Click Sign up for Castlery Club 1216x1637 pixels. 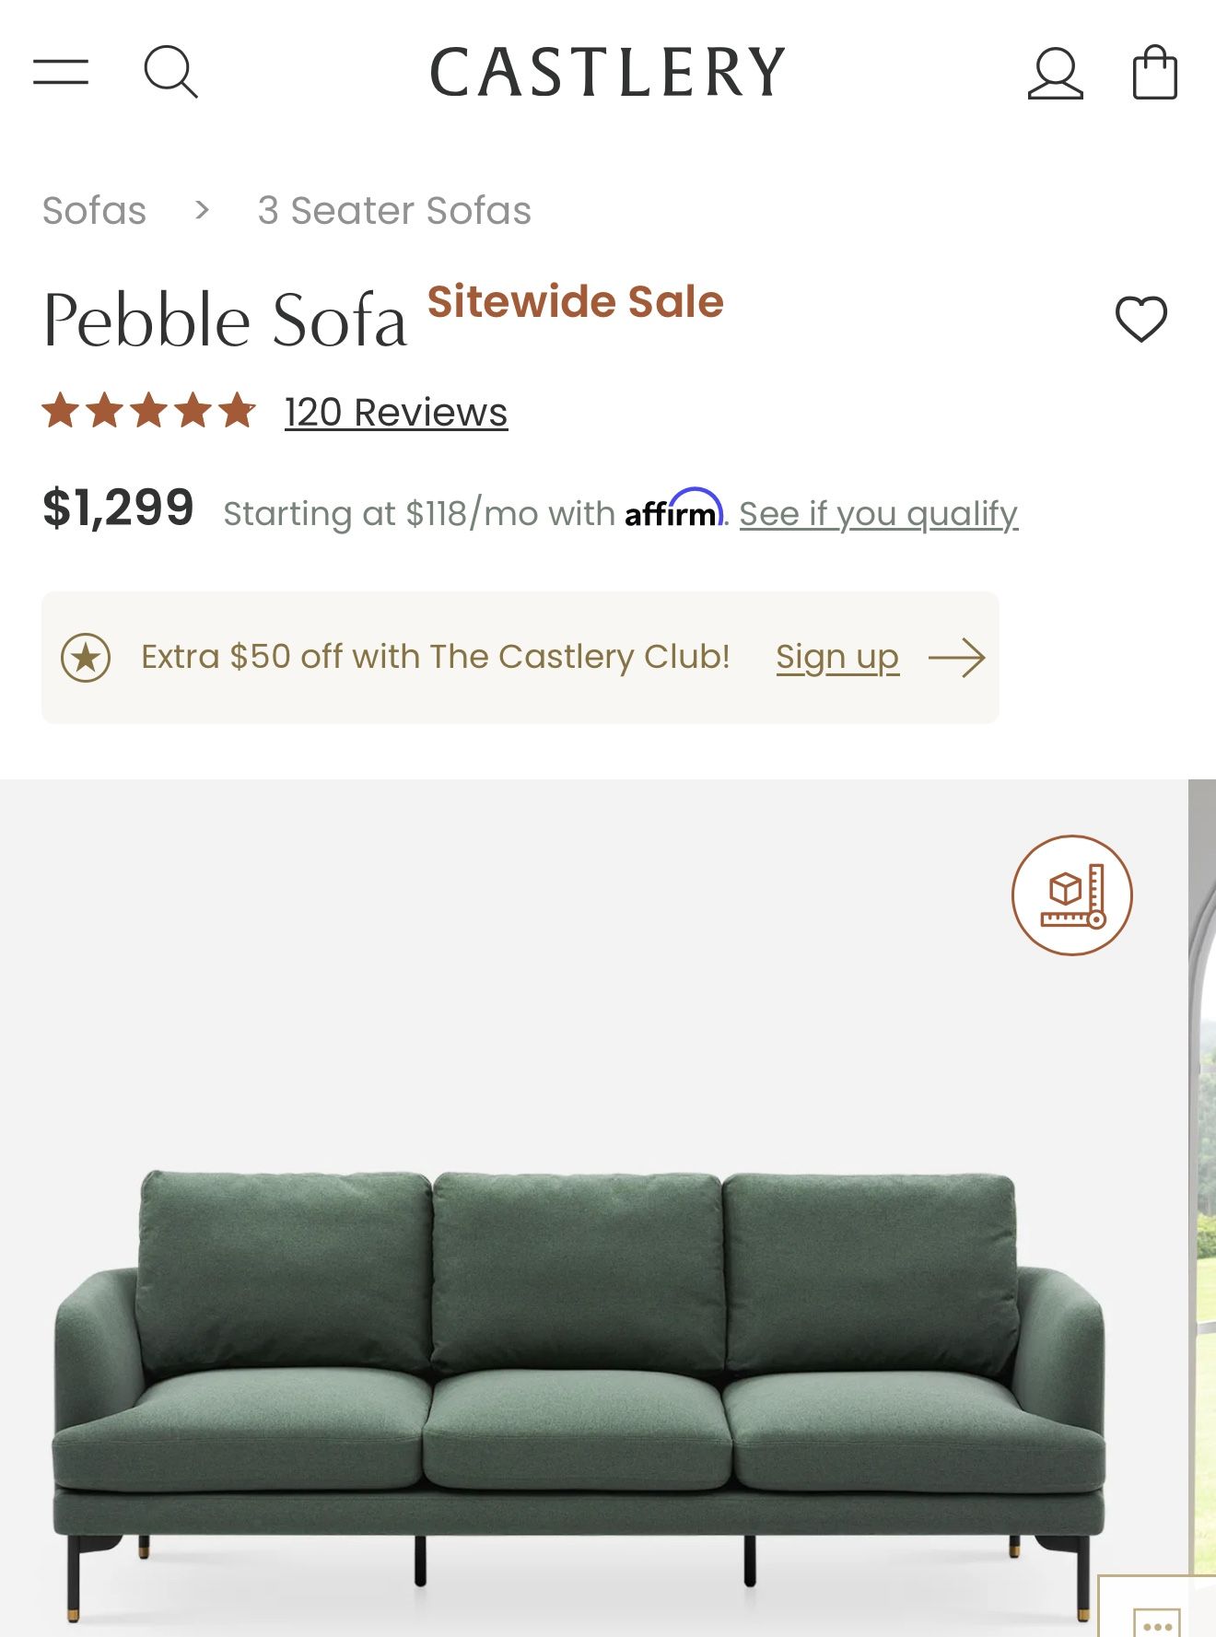point(836,658)
